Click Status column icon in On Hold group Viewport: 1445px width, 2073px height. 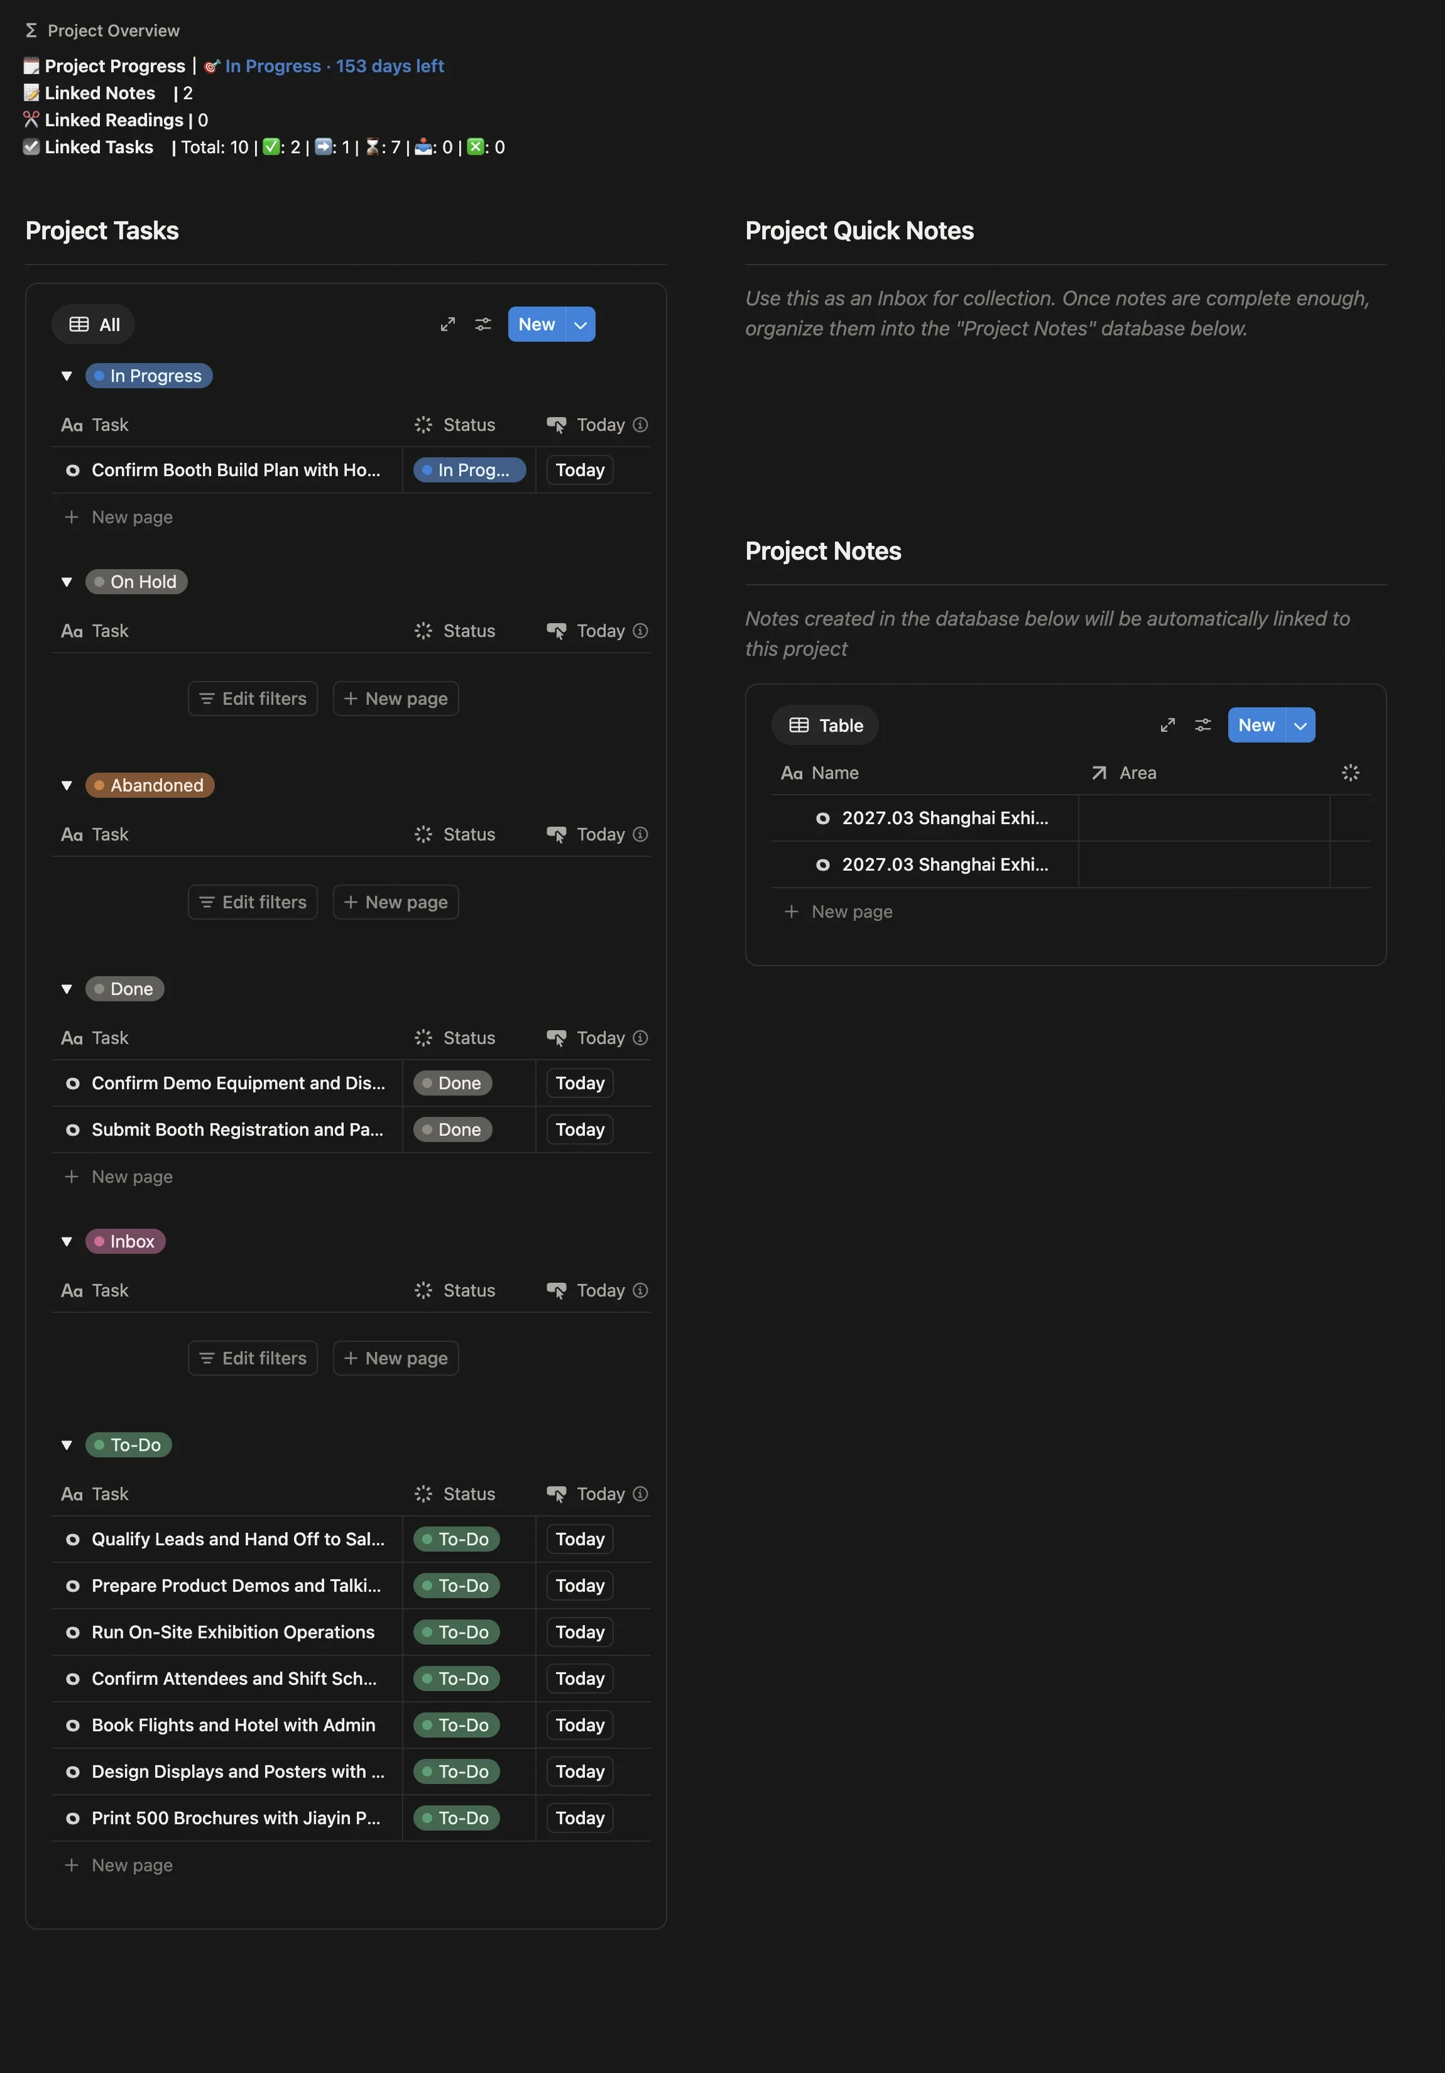423,631
